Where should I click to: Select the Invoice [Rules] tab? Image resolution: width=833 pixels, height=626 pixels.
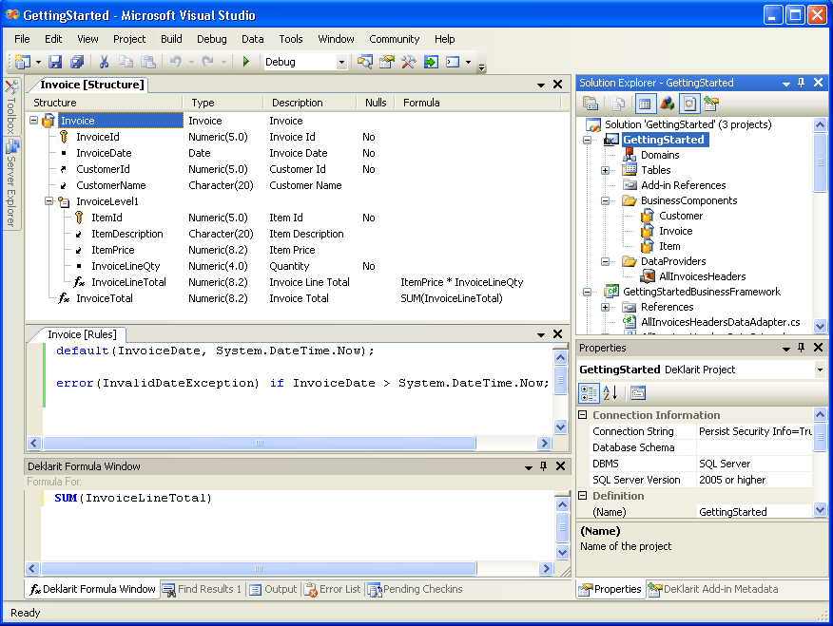(82, 334)
